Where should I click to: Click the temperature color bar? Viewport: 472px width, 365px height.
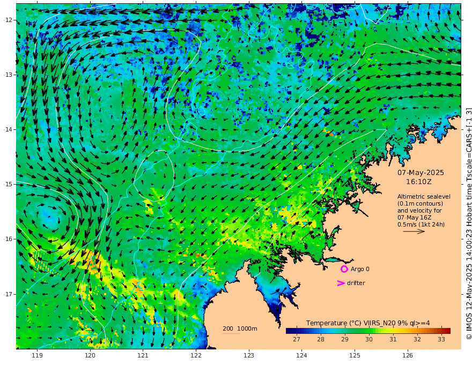point(368,331)
